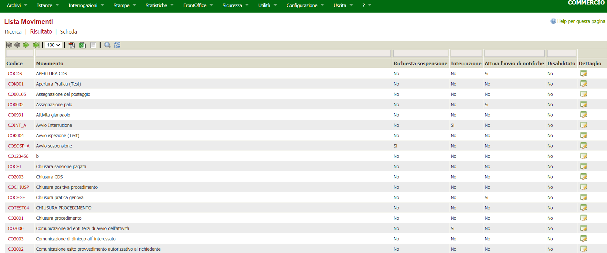The height and width of the screenshot is (253, 607).
Task: Open the COINT_A code link
Action: click(x=17, y=125)
